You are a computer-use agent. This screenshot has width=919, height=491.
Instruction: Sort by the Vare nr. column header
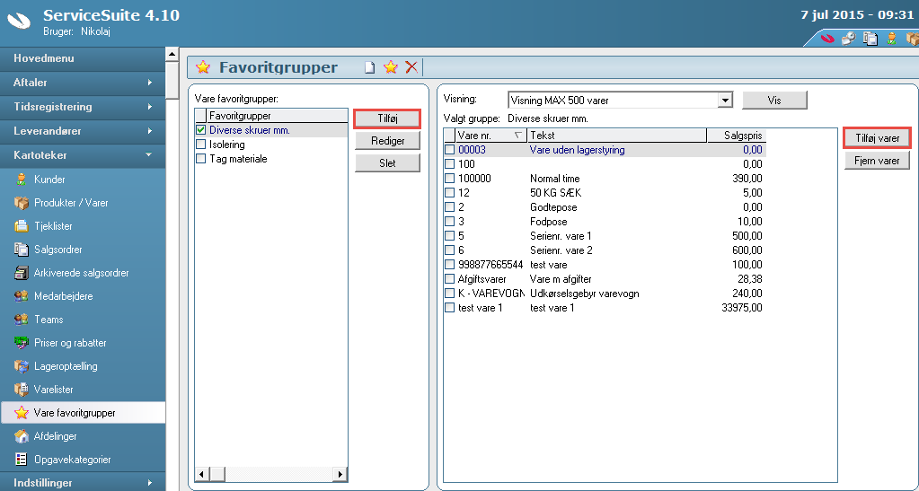point(491,136)
